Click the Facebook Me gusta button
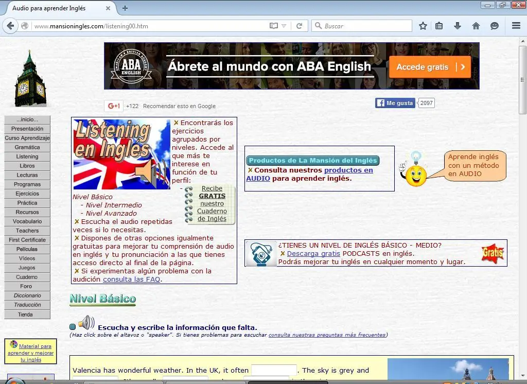This screenshot has width=527, height=384. point(395,103)
